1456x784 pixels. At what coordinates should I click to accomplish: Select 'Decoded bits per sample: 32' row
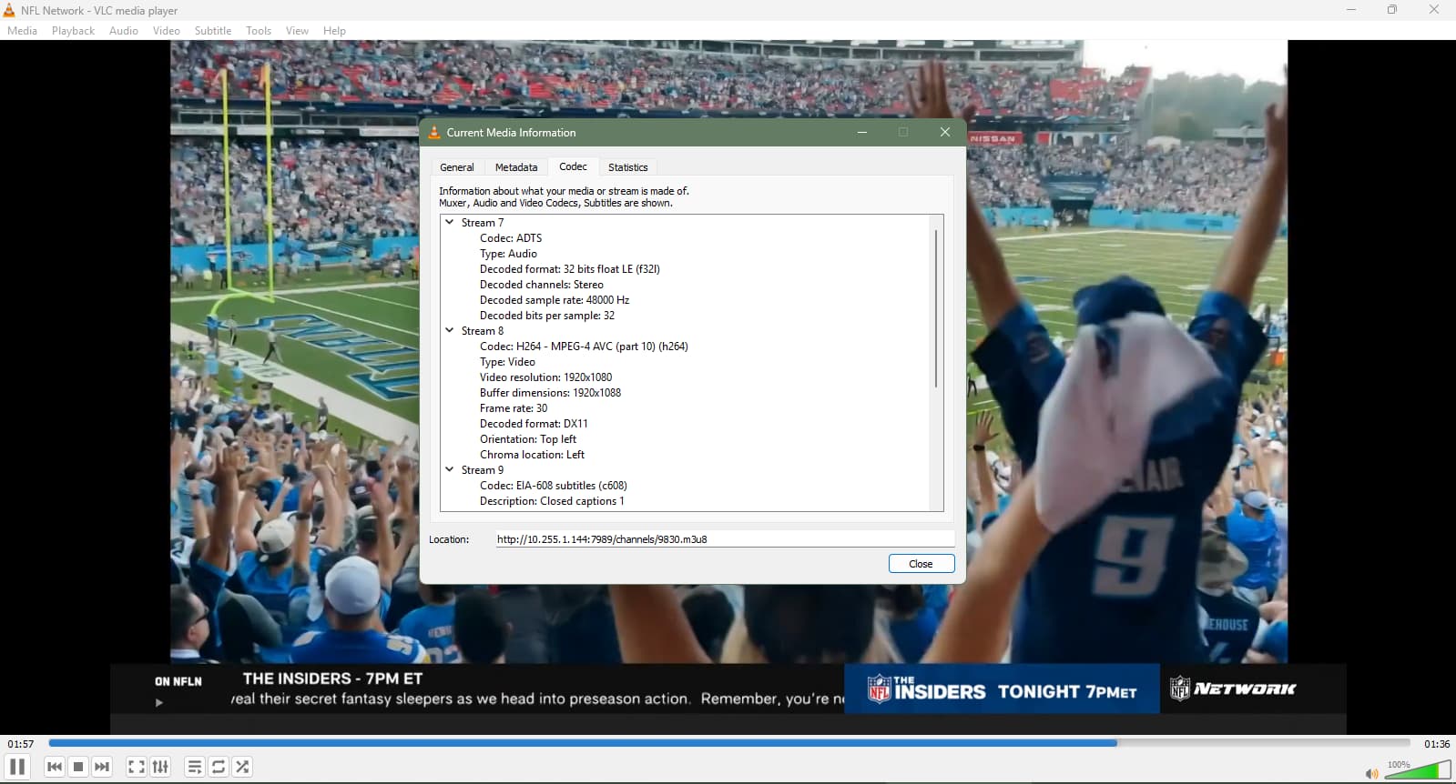coord(547,316)
